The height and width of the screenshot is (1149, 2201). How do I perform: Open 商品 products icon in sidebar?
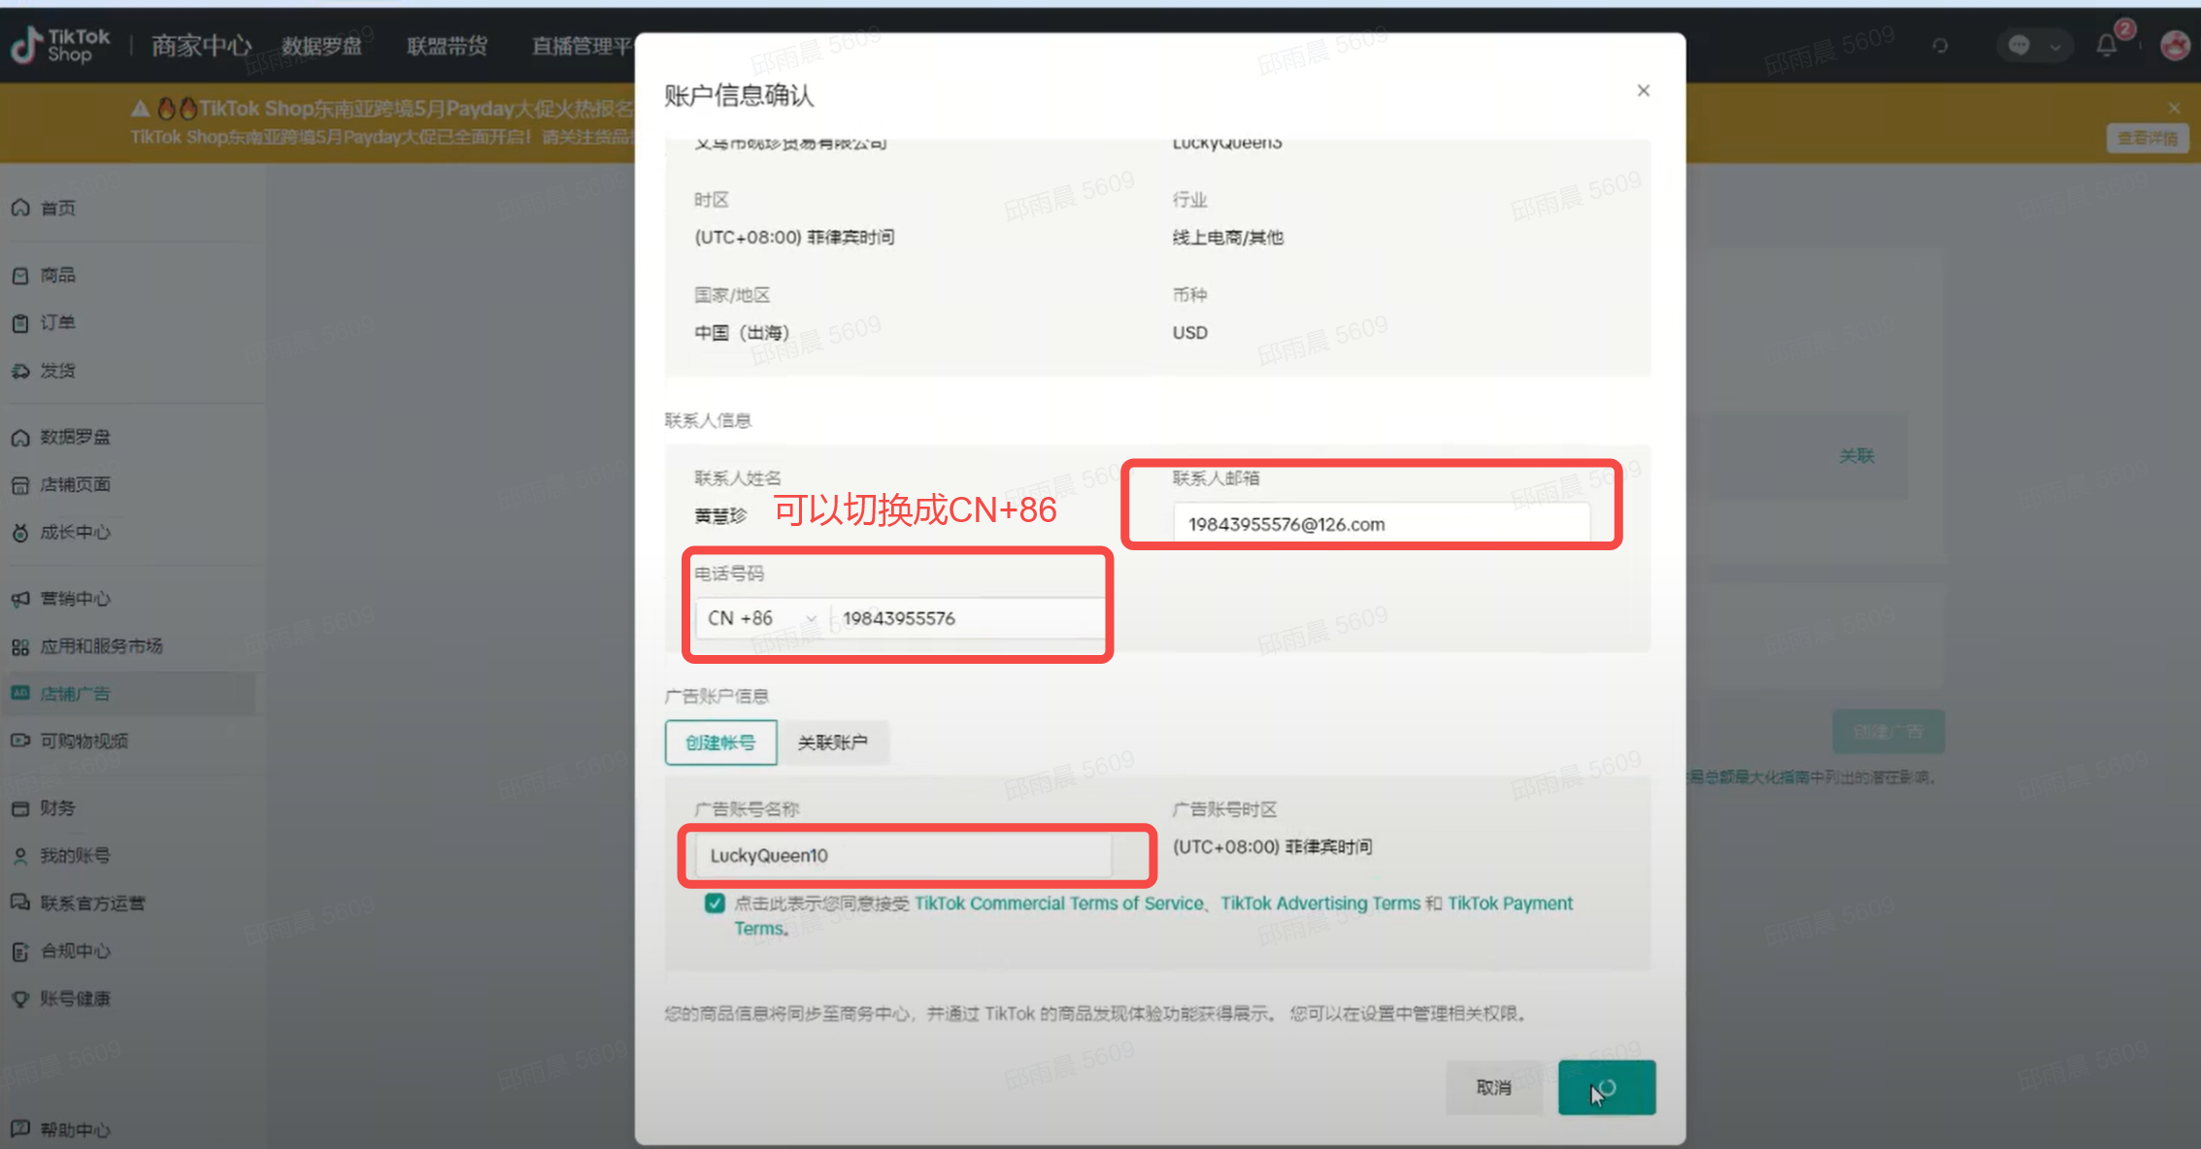click(20, 276)
